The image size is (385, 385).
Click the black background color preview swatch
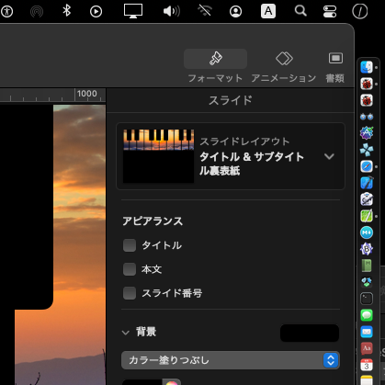[310, 334]
